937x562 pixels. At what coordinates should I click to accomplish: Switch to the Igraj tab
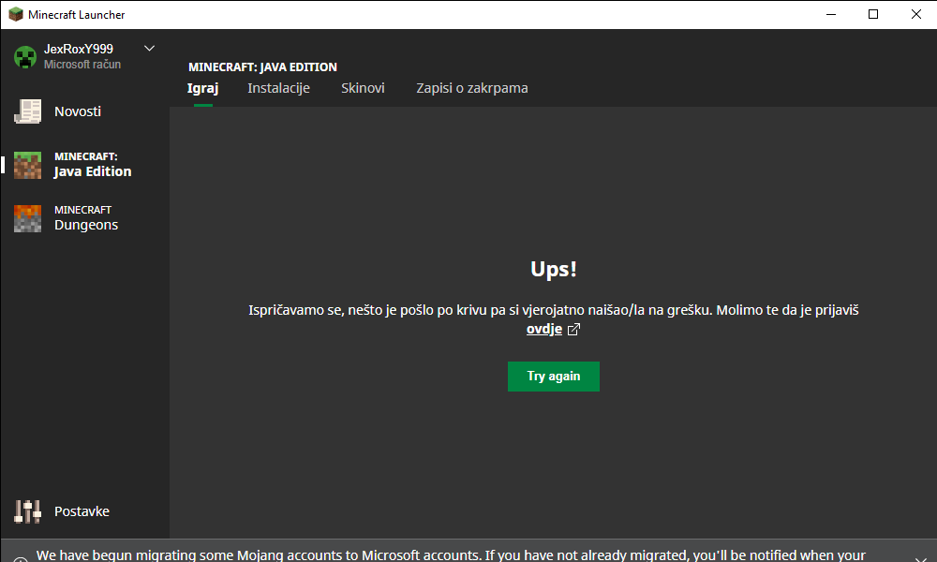202,88
